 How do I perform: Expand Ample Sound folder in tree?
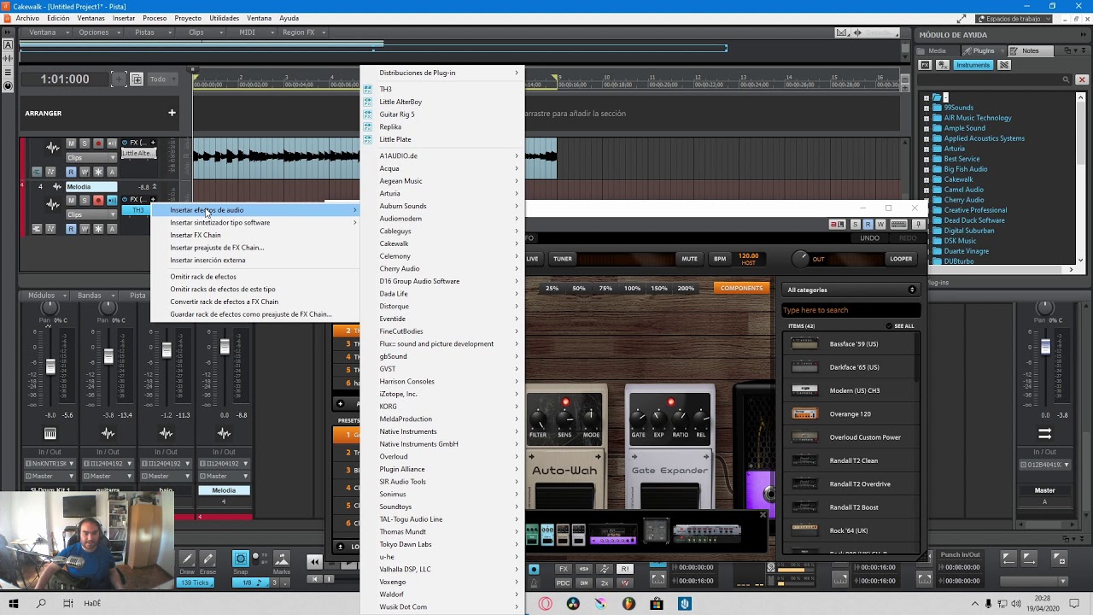point(927,128)
